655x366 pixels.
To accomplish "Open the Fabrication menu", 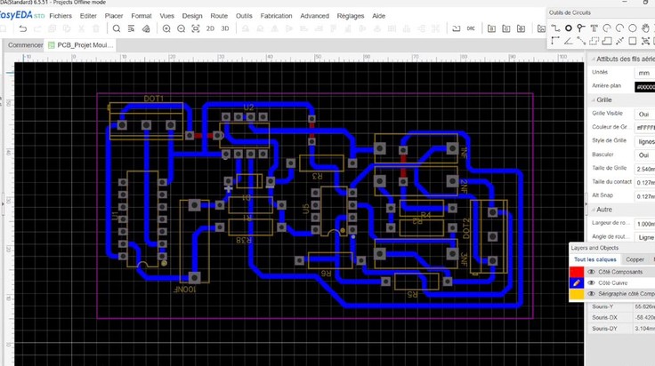I will coord(276,16).
